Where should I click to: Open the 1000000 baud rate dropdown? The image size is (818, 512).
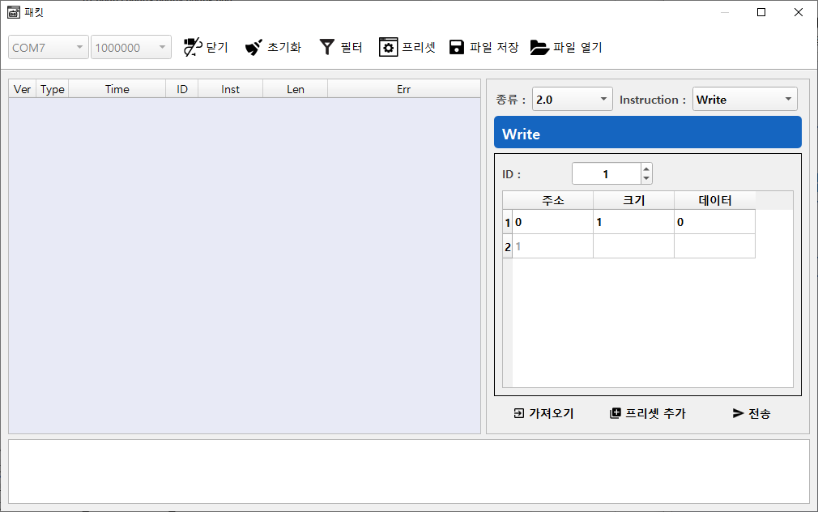[x=131, y=48]
